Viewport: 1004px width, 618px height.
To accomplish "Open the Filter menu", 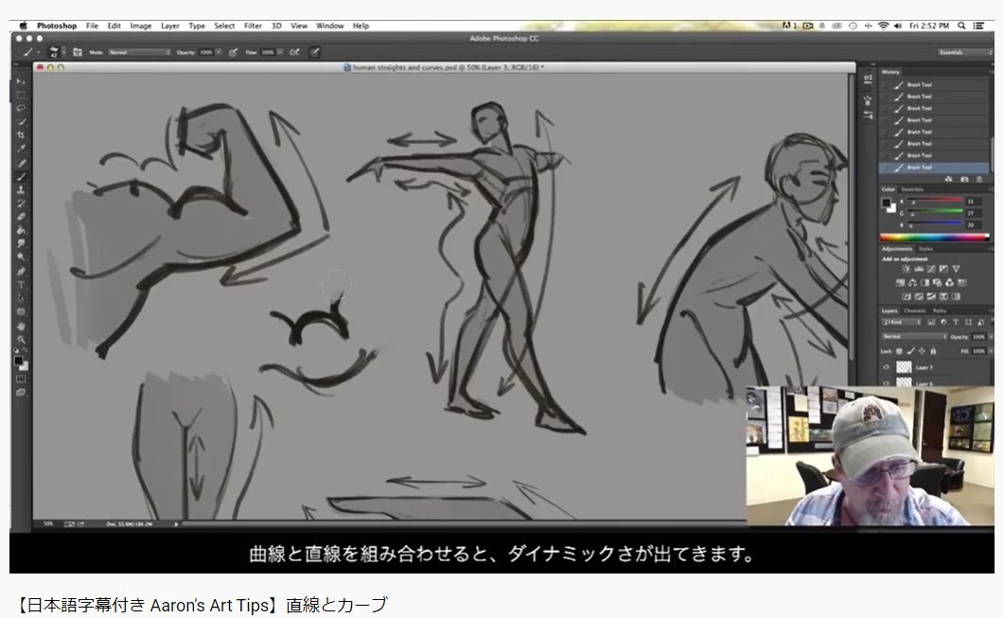I will point(253,26).
